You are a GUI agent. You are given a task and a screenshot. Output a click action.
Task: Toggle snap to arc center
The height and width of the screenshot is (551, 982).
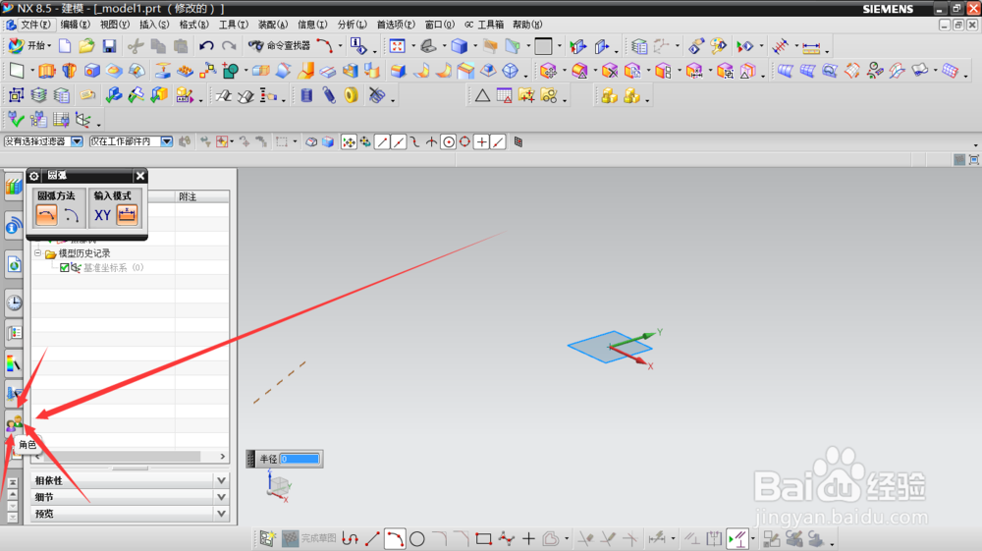point(449,142)
